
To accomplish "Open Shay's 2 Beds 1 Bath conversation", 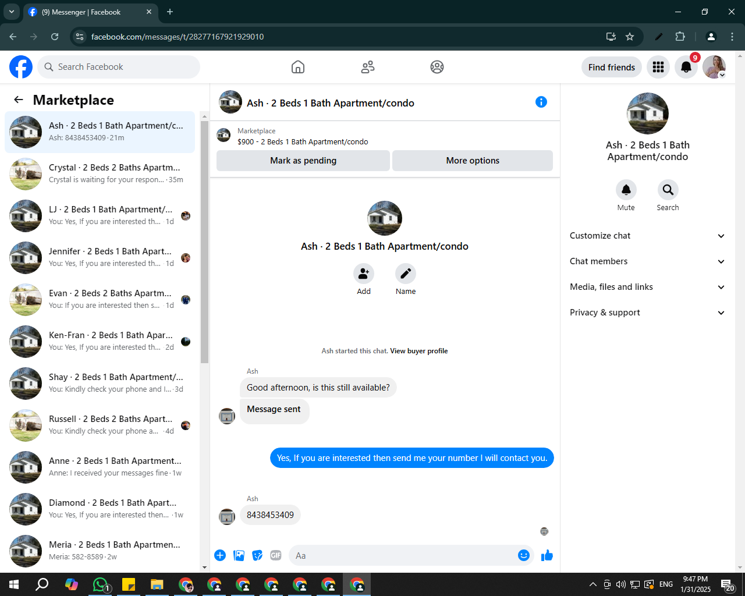I will [x=100, y=384].
